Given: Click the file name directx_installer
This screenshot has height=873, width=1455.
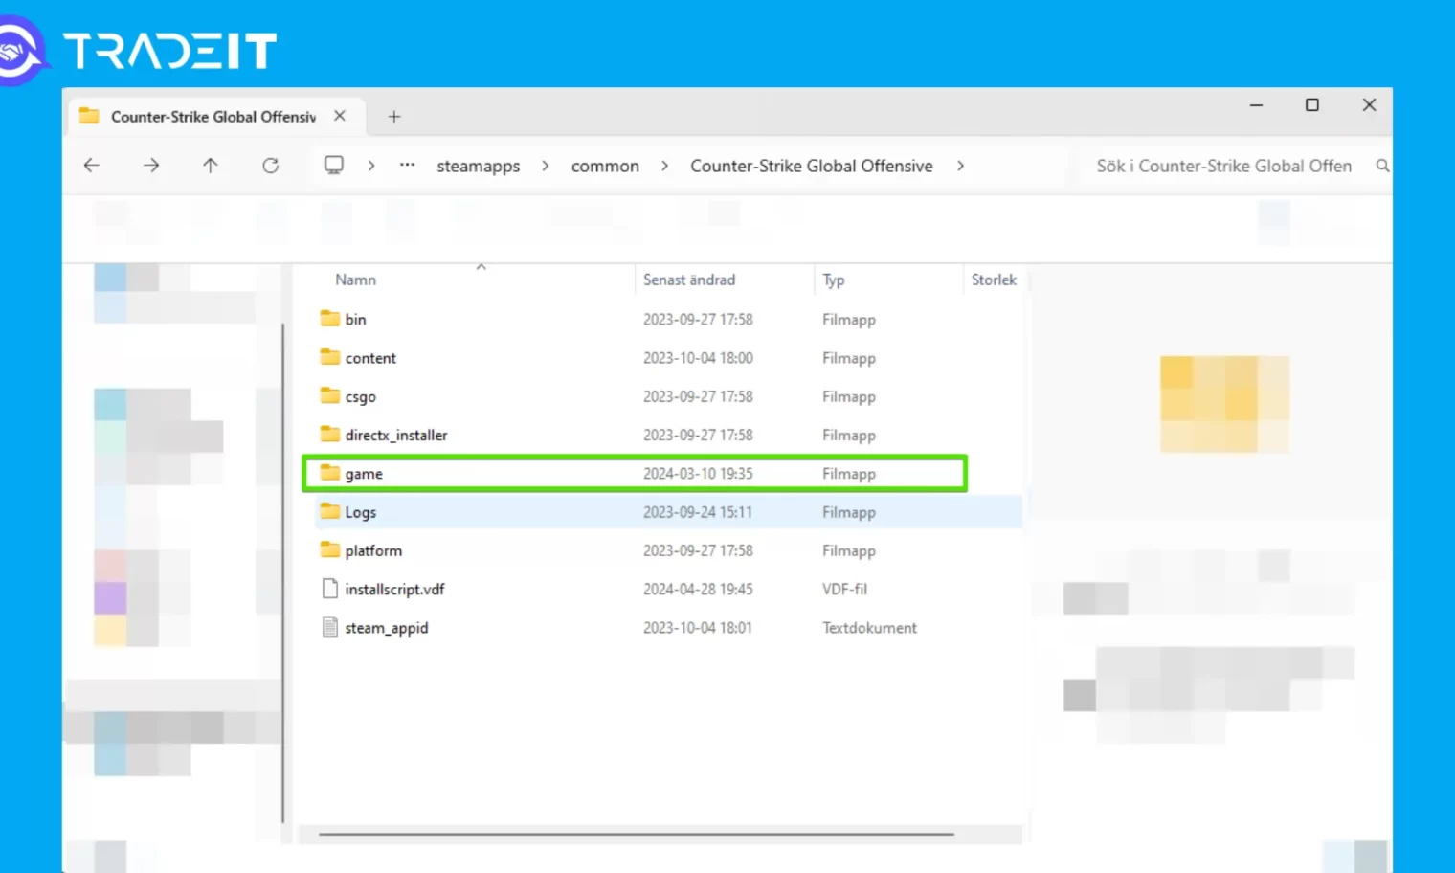Looking at the screenshot, I should click(396, 435).
